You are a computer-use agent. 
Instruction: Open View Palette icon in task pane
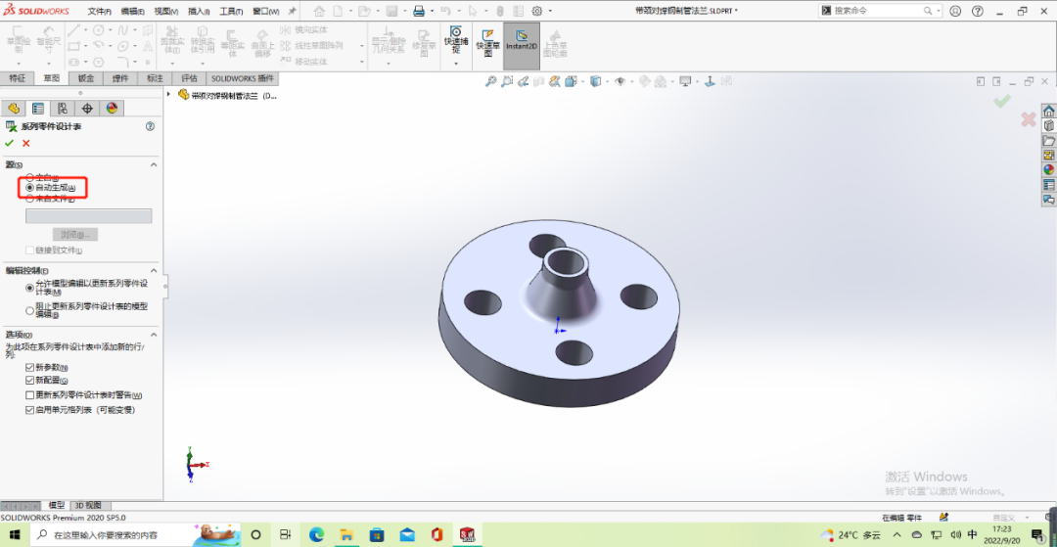click(x=1048, y=155)
